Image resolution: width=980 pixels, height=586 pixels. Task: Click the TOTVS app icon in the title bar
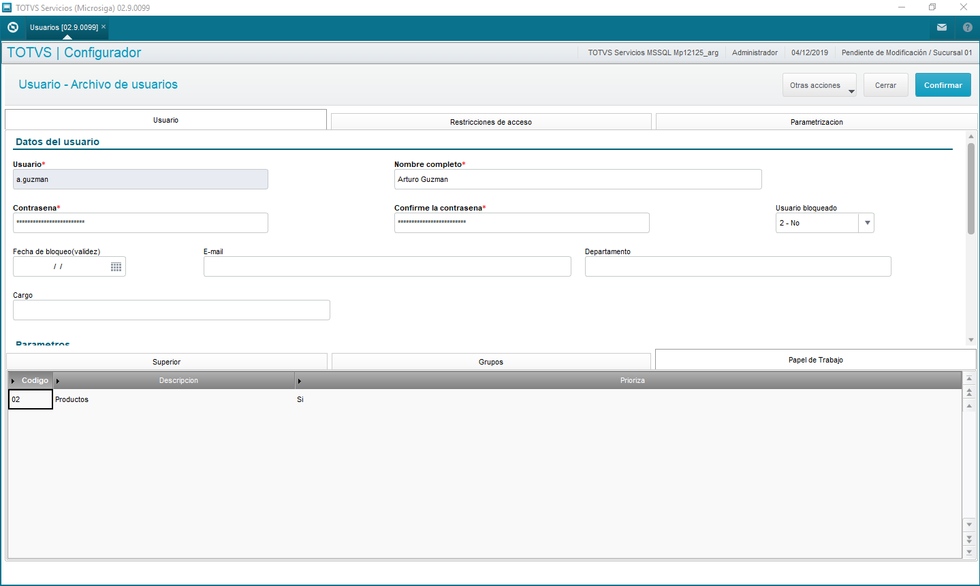coord(7,7)
